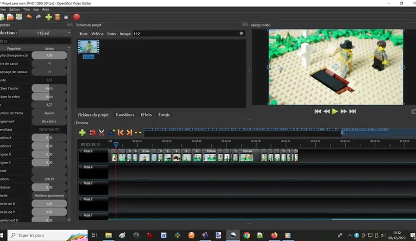Image resolution: width=416 pixels, height=241 pixels.
Task: Open the Activer l'audio Auto dropdown
Action: pyautogui.click(x=49, y=88)
